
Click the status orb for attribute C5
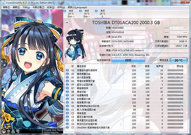click(x=67, y=120)
